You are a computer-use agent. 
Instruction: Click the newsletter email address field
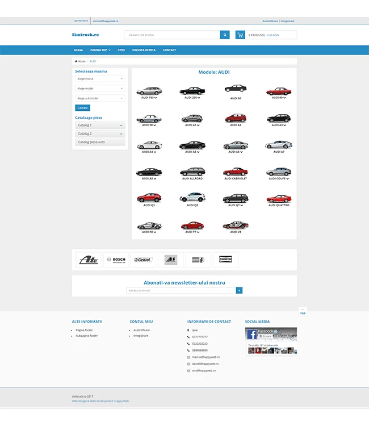click(181, 290)
